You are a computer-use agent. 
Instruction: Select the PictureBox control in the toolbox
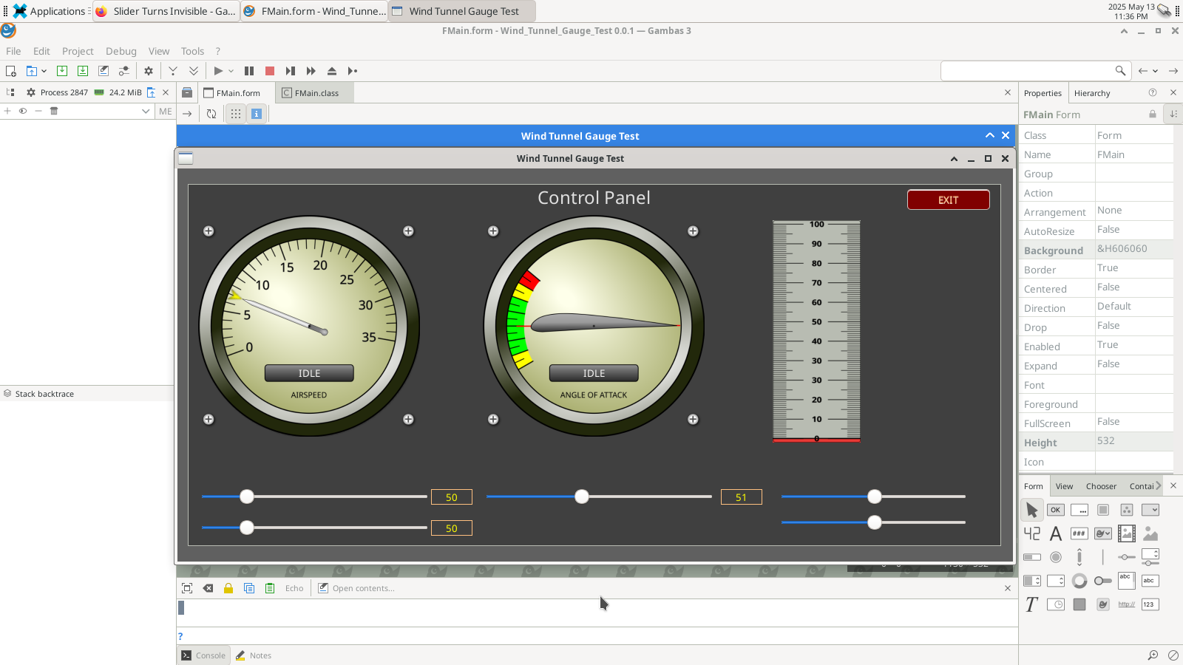(x=1150, y=533)
